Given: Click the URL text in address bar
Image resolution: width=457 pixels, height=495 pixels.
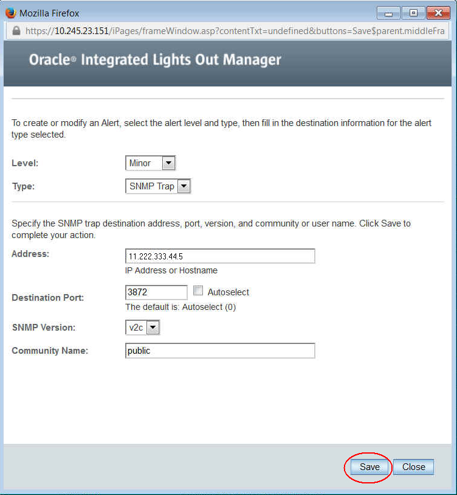Looking at the screenshot, I should [235, 31].
